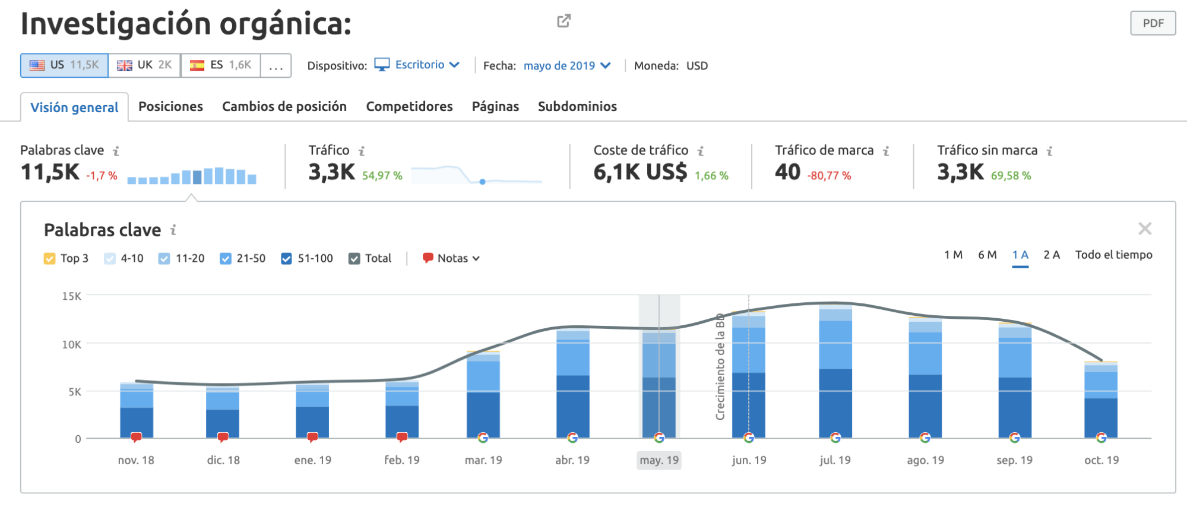The width and height of the screenshot is (1187, 507).
Task: Open the Cambios de posición tab
Action: click(x=284, y=106)
